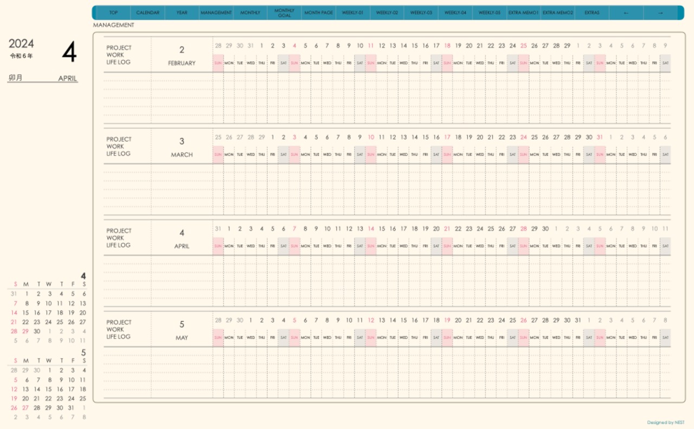The image size is (694, 429).
Task: Select 16 in the May mini calendar
Action: point(60,389)
